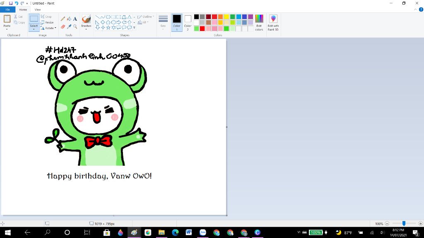Click the Cut button
Image resolution: width=424 pixels, height=238 pixels.
pyautogui.click(x=18, y=17)
